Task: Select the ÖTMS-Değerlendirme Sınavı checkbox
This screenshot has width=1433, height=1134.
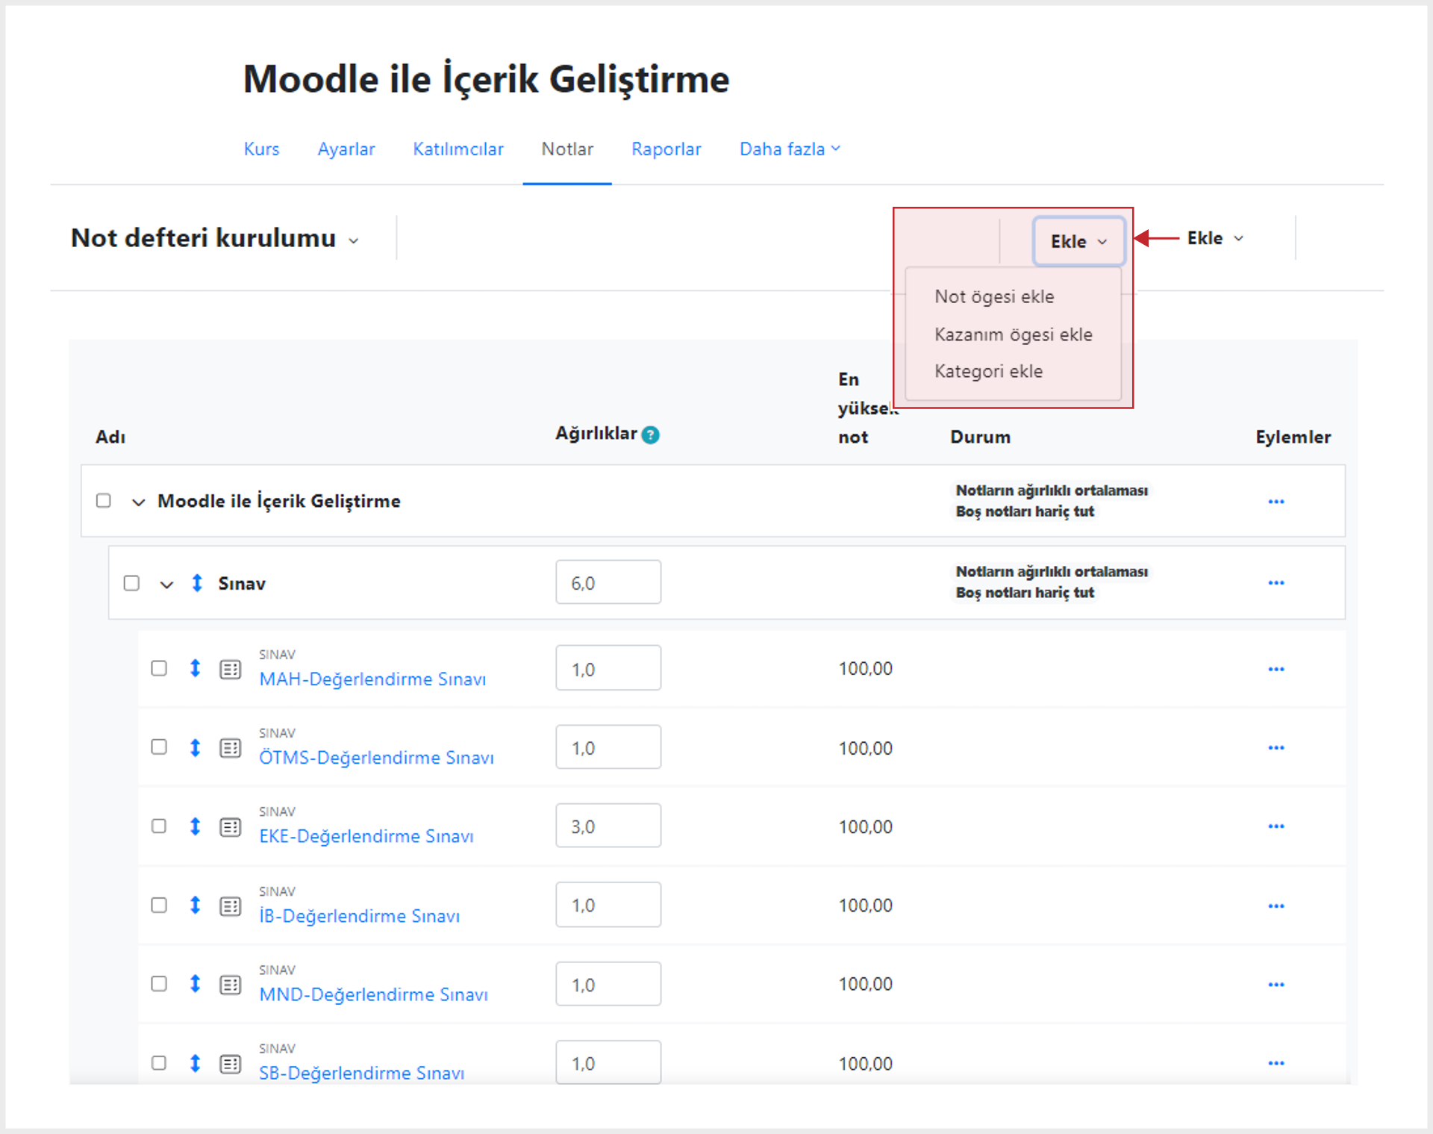Action: 159,747
